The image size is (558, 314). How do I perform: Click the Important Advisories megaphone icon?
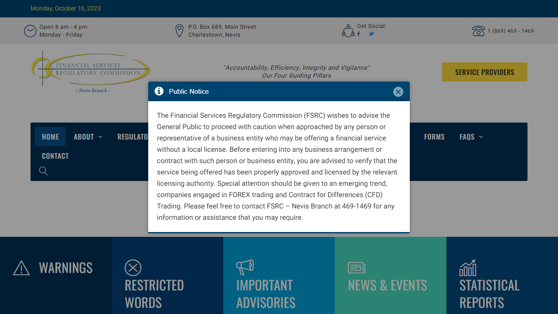coord(245,267)
